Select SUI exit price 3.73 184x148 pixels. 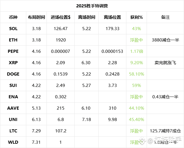click(x=112, y=86)
